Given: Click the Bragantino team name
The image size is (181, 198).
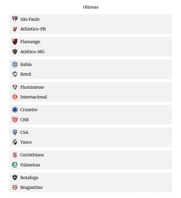Looking at the screenshot, I should (31, 187).
